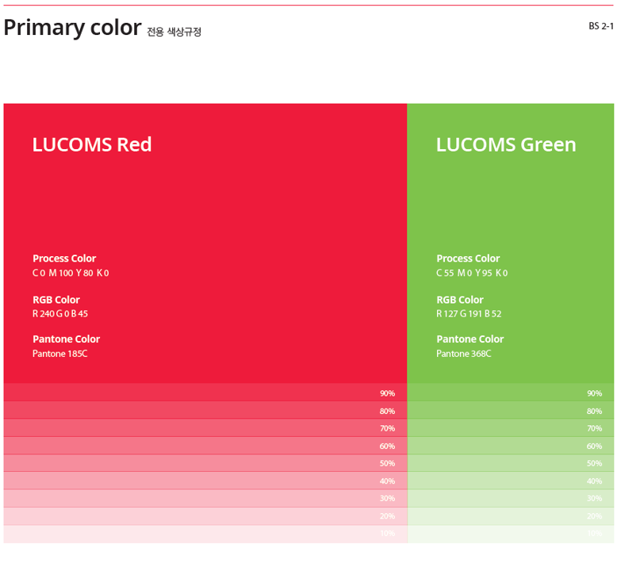Click the BS 2-1 page code

pyautogui.click(x=601, y=26)
